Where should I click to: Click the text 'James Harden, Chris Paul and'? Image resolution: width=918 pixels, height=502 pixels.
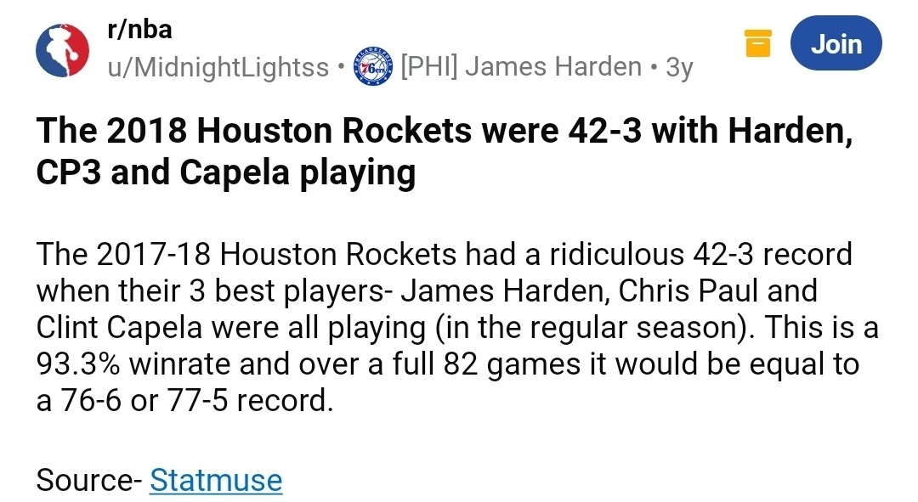pos(608,290)
